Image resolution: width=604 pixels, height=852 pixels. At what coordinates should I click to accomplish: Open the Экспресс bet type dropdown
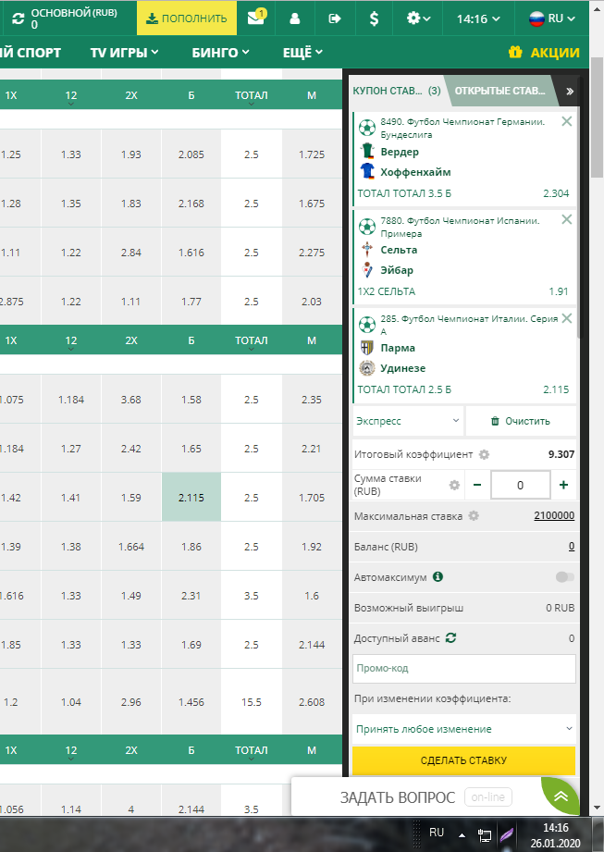(x=407, y=421)
